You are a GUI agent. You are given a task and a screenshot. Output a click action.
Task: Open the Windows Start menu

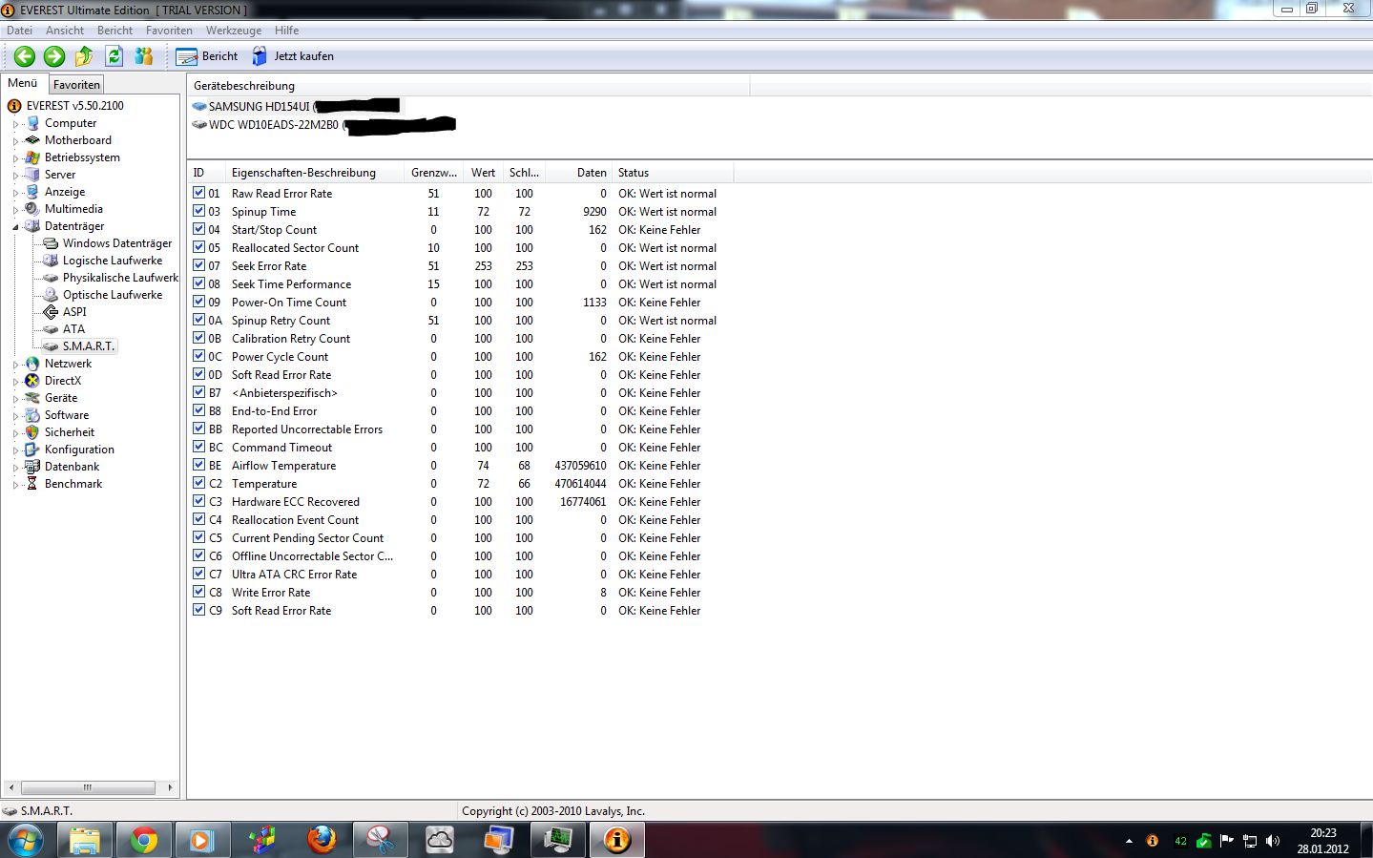(25, 841)
